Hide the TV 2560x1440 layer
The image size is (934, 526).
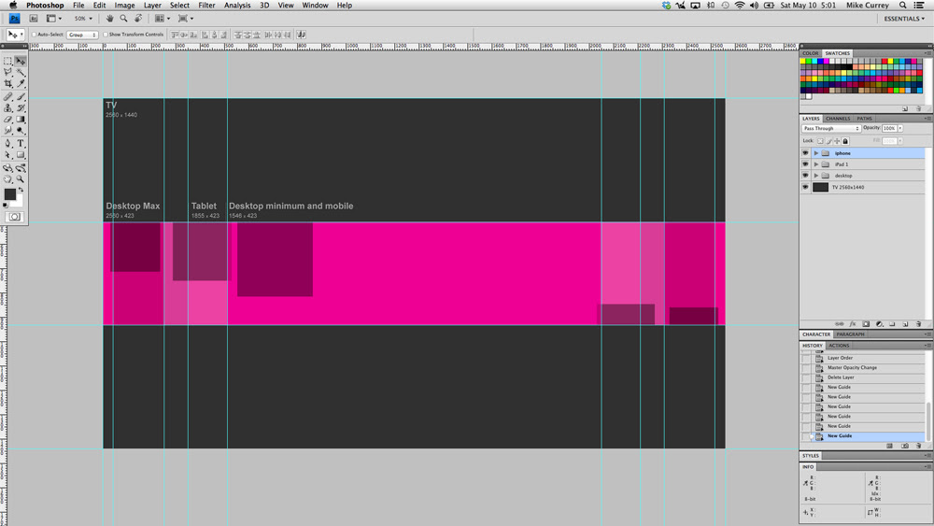[x=805, y=187]
